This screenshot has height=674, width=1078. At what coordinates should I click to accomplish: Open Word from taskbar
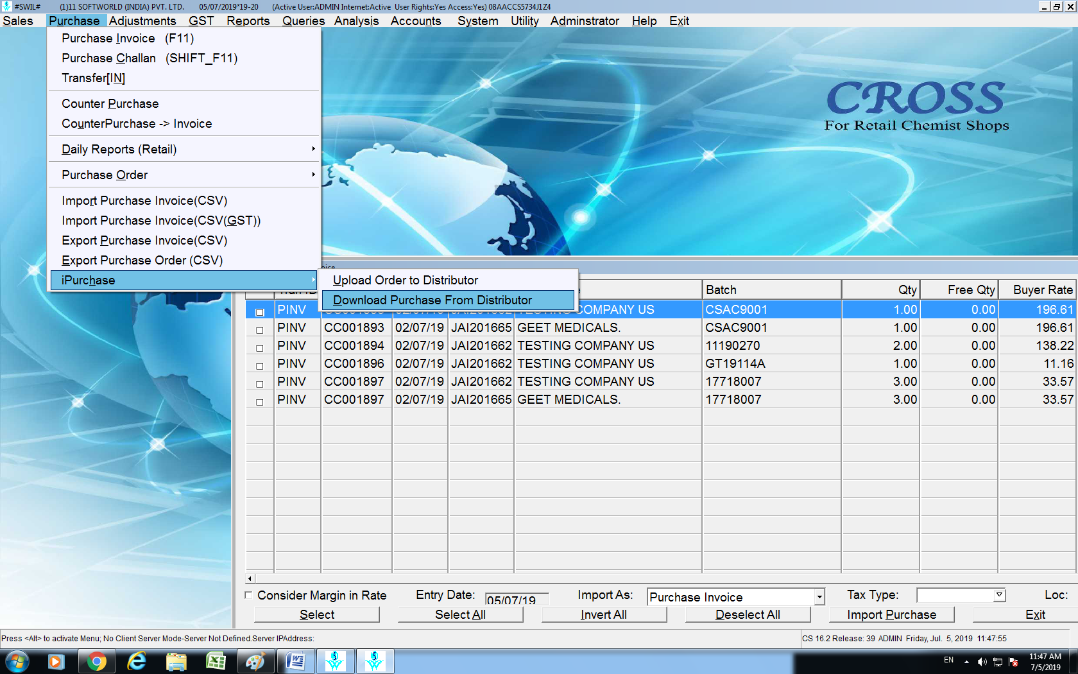(295, 661)
